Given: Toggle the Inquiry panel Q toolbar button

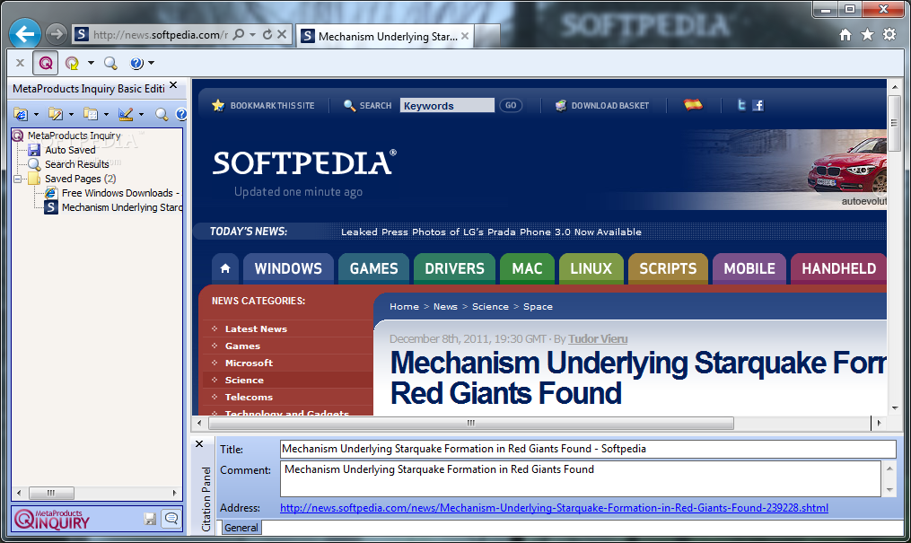Looking at the screenshot, I should point(45,63).
